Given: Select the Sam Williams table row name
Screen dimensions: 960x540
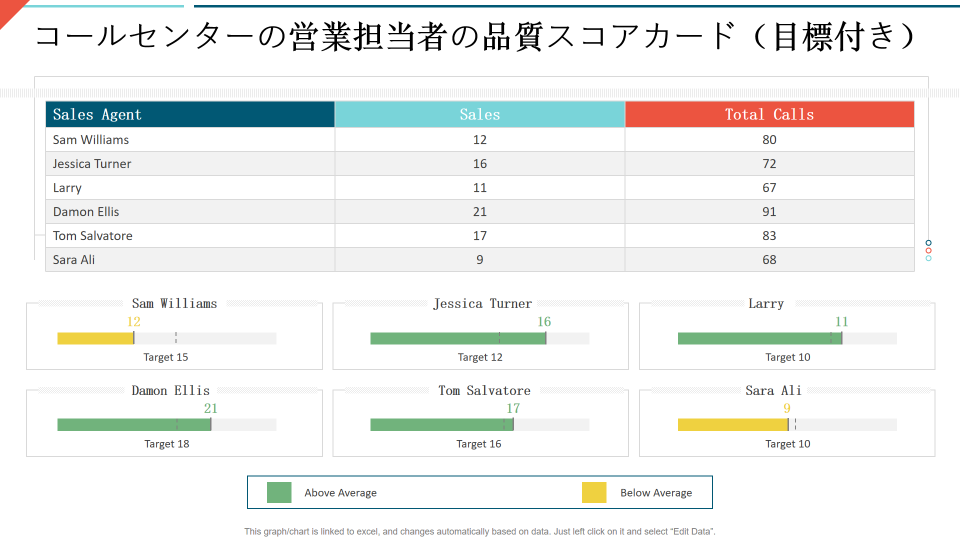Looking at the screenshot, I should (x=91, y=140).
